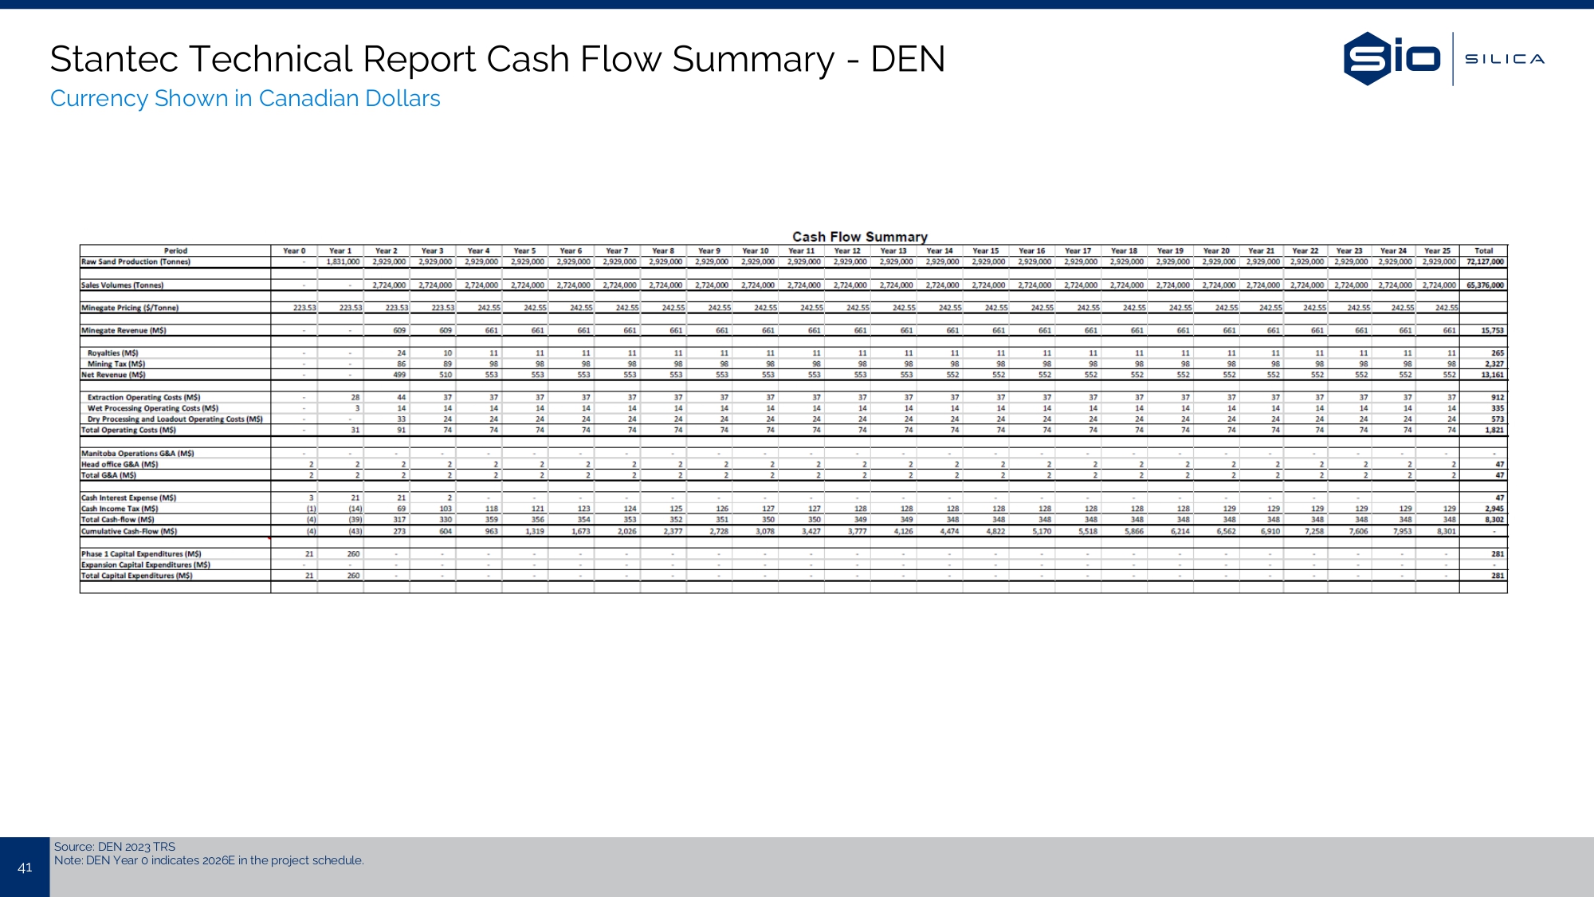Click the Mining Tax total 2,327
The image size is (1594, 897).
point(1494,364)
